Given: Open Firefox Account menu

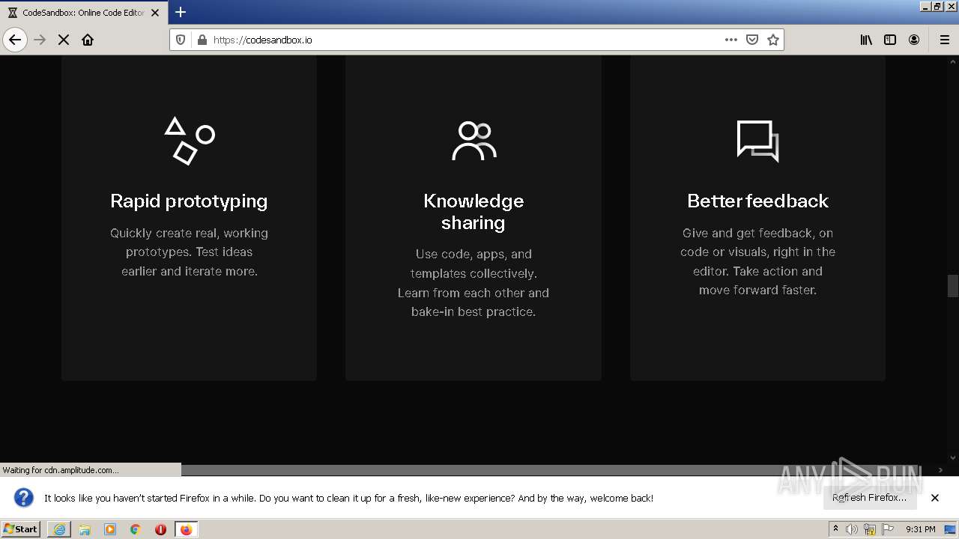Looking at the screenshot, I should coord(914,40).
